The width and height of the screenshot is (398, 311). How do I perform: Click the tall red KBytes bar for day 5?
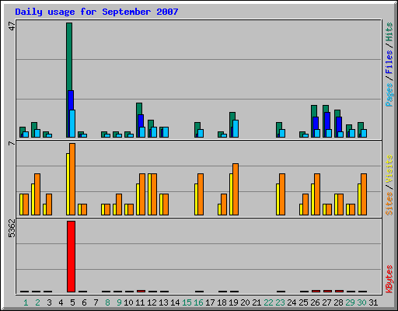click(71, 257)
